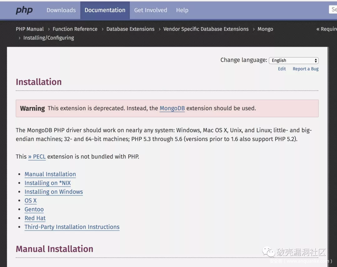Screen dimensions: 337x267
Task: Click the Edit link
Action: tap(282, 69)
